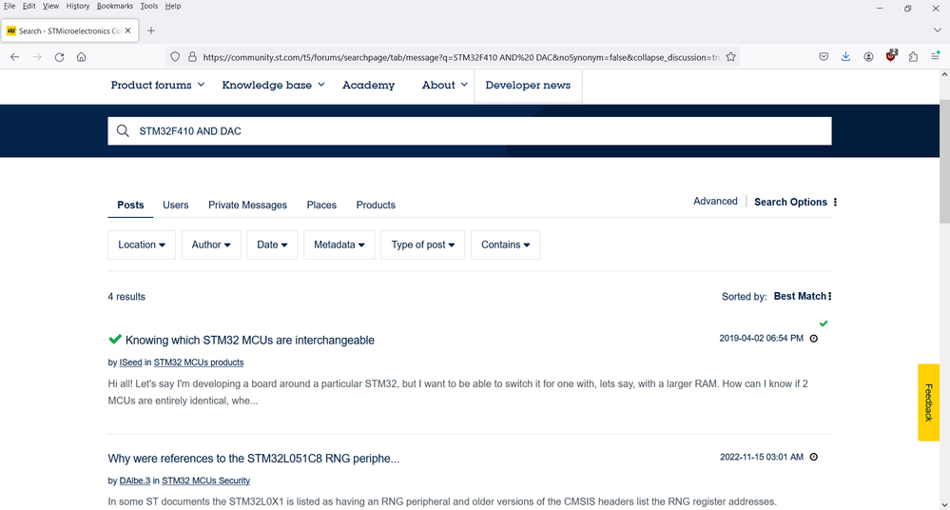Screen dimensions: 950x510
Task: Click the small green check above the 2019-04-02 date
Action: (x=824, y=324)
